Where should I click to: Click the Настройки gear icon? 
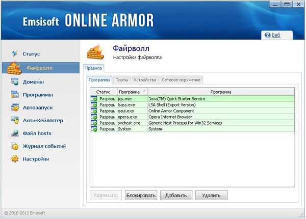15,159
